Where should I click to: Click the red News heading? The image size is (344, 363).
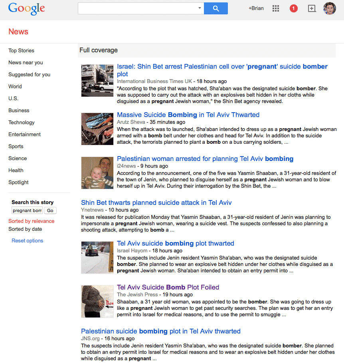[x=18, y=32]
